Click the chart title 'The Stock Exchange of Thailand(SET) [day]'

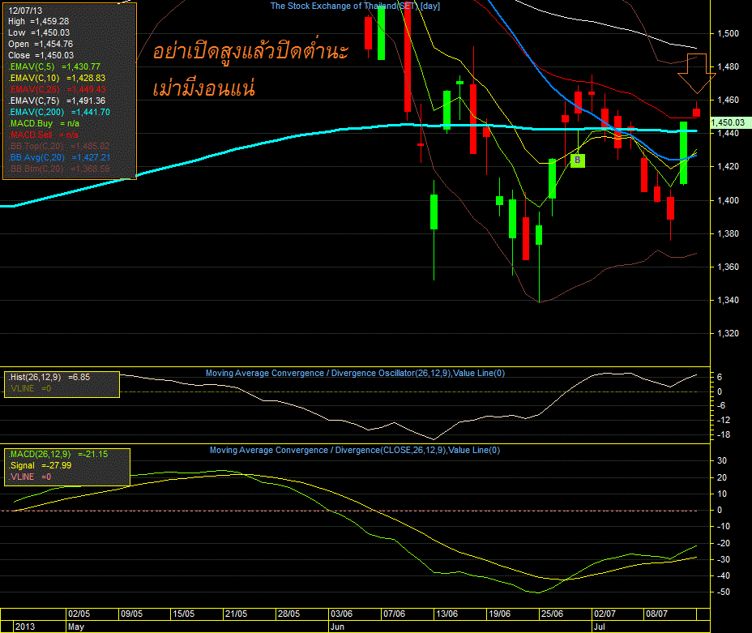coord(355,6)
